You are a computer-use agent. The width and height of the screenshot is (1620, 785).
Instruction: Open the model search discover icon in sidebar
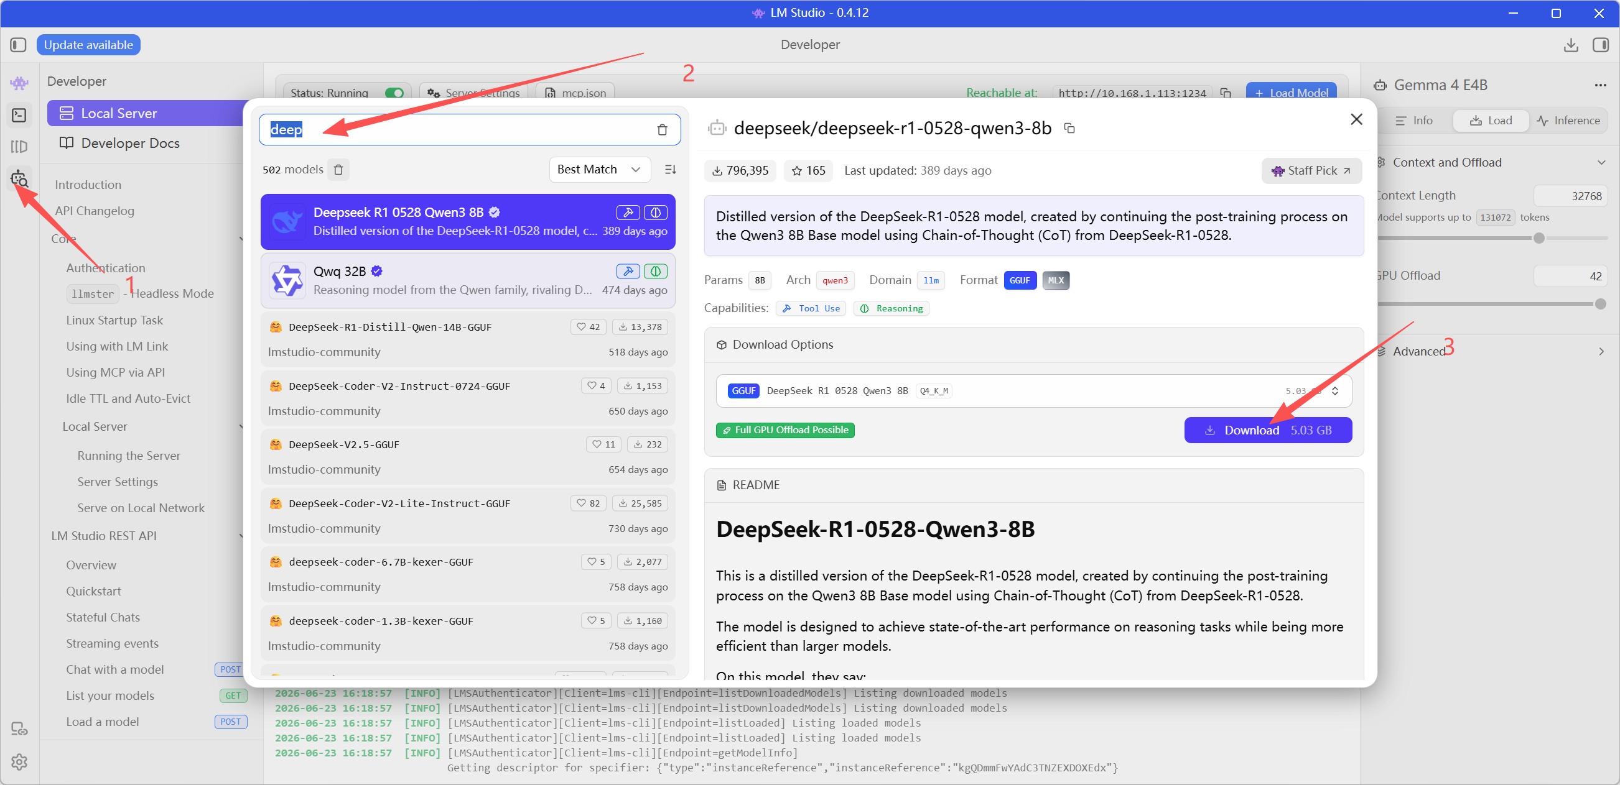coord(19,179)
